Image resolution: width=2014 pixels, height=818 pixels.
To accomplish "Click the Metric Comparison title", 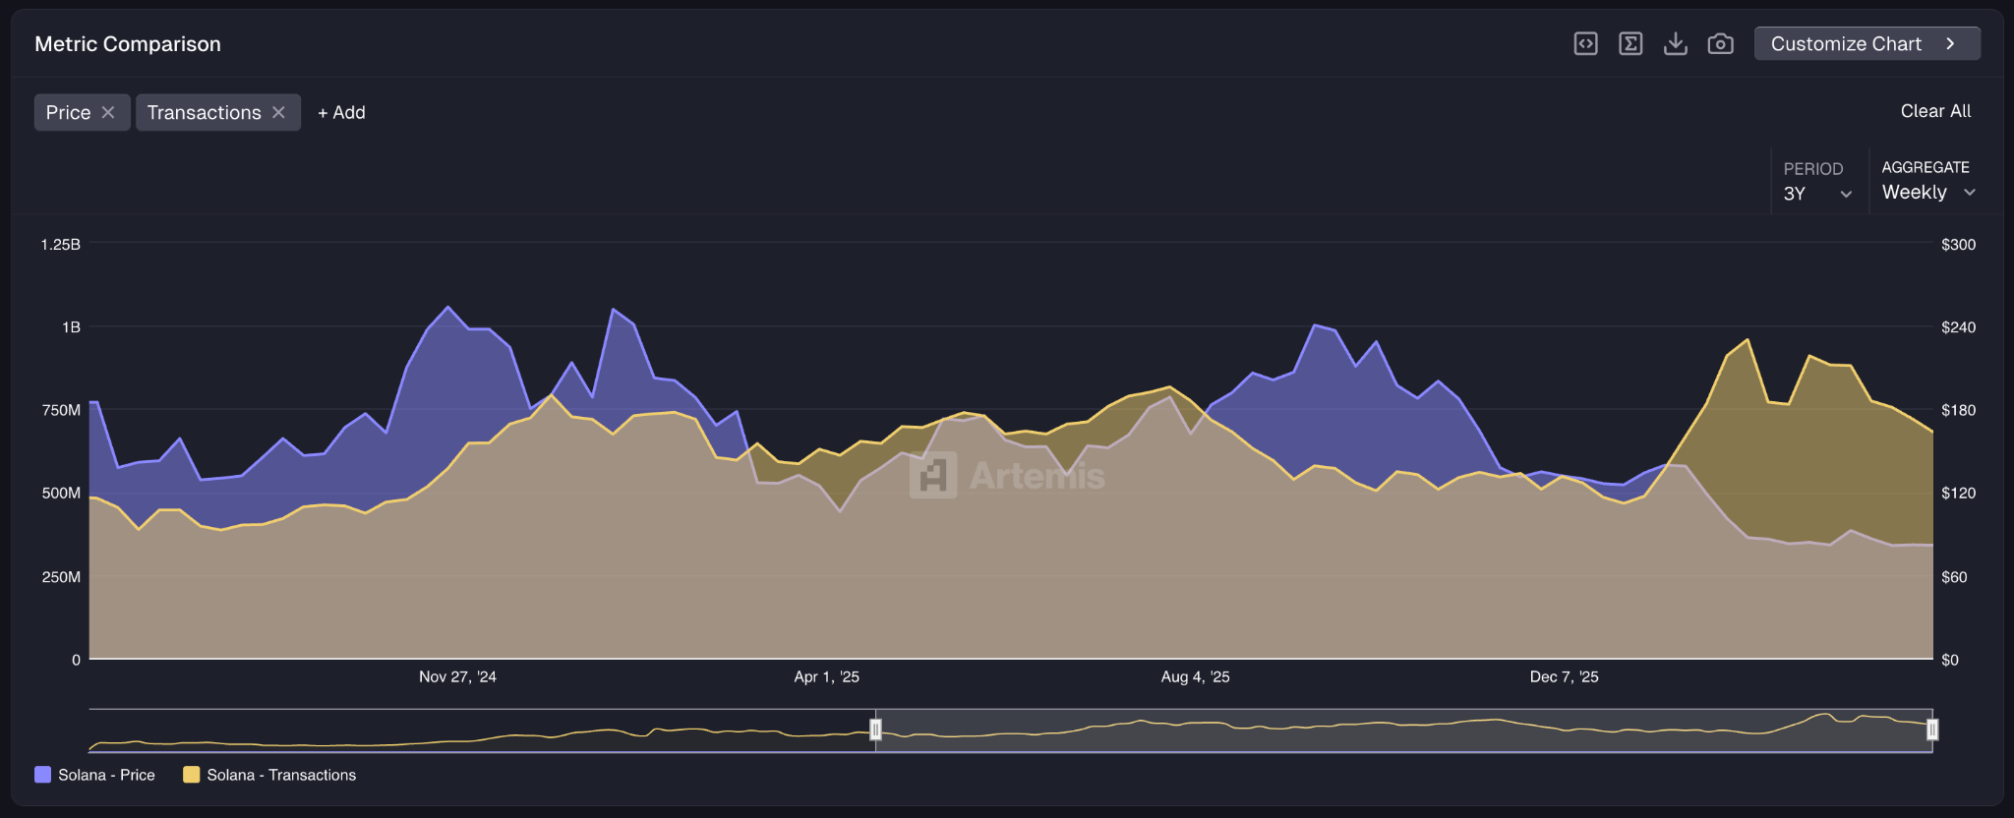I will tap(128, 44).
